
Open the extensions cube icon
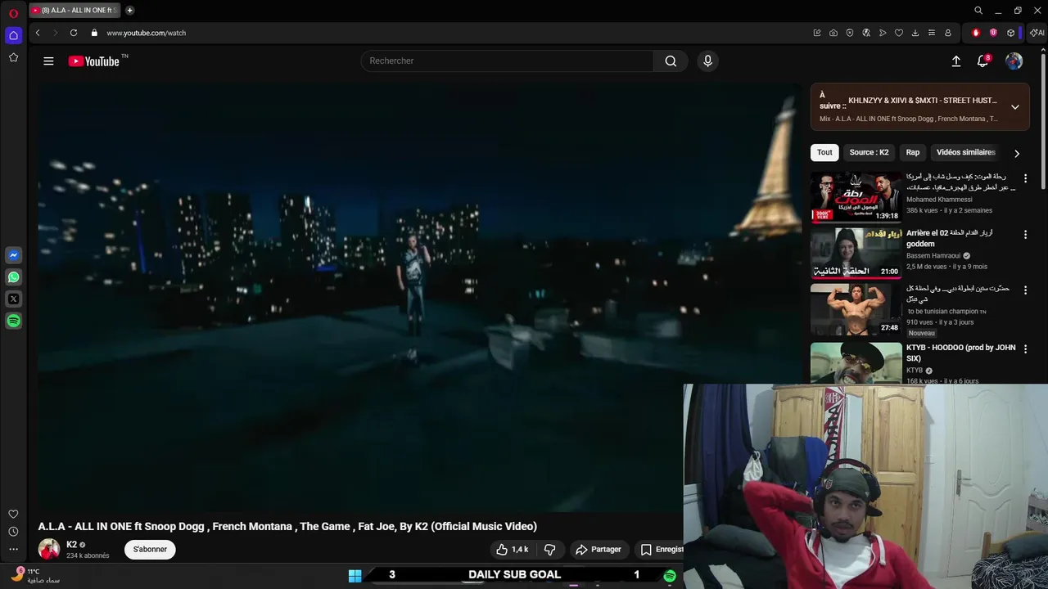(x=1011, y=33)
